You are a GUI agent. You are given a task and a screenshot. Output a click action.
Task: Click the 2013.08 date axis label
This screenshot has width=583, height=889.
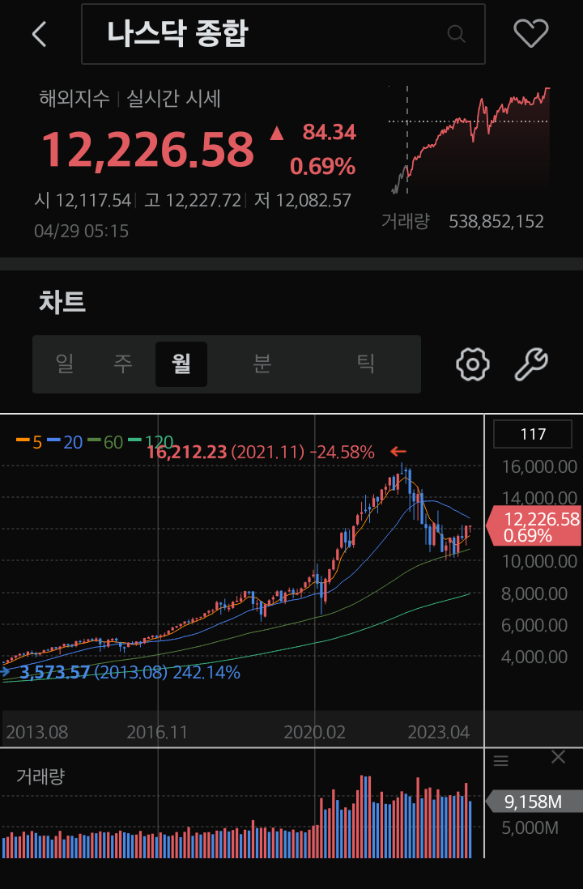[x=37, y=732]
